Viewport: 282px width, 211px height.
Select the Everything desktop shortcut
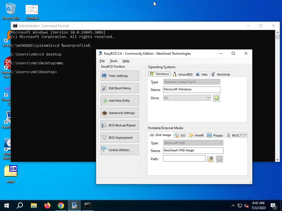click(7, 38)
